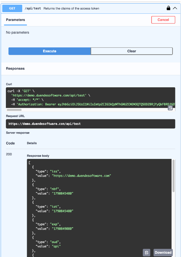181x257 pixels.
Task: Click the blue GET method badge
Action: (12, 9)
